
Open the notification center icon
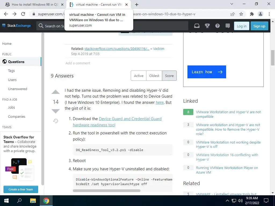[x=266, y=201]
